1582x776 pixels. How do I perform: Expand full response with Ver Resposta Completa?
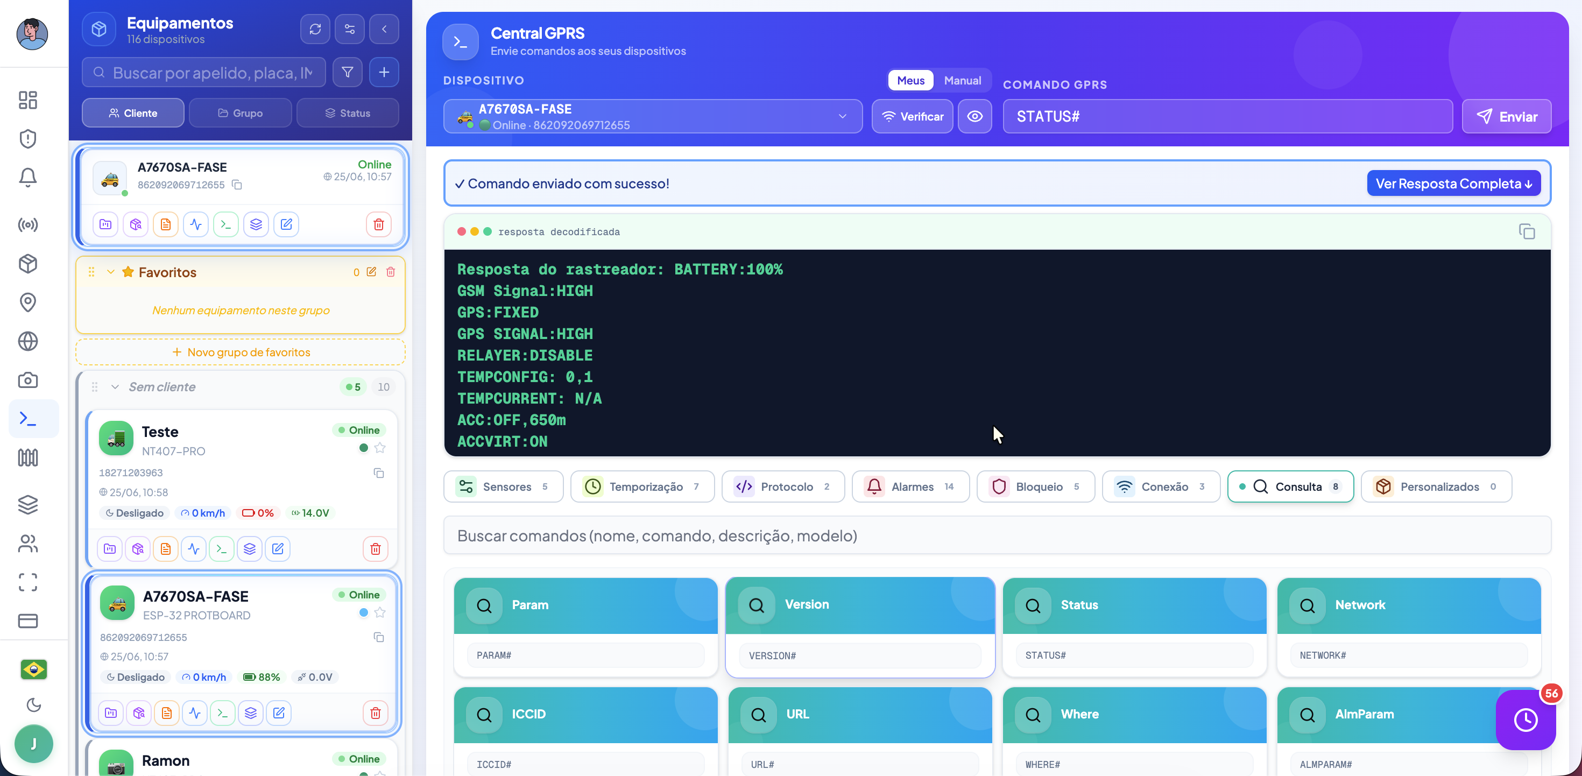pyautogui.click(x=1453, y=184)
